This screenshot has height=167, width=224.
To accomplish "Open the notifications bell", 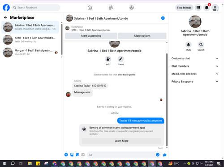I will pos(207,8).
